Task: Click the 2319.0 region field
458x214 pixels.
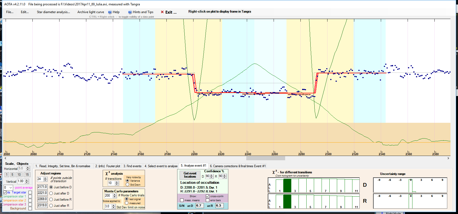Action: click(x=42, y=205)
